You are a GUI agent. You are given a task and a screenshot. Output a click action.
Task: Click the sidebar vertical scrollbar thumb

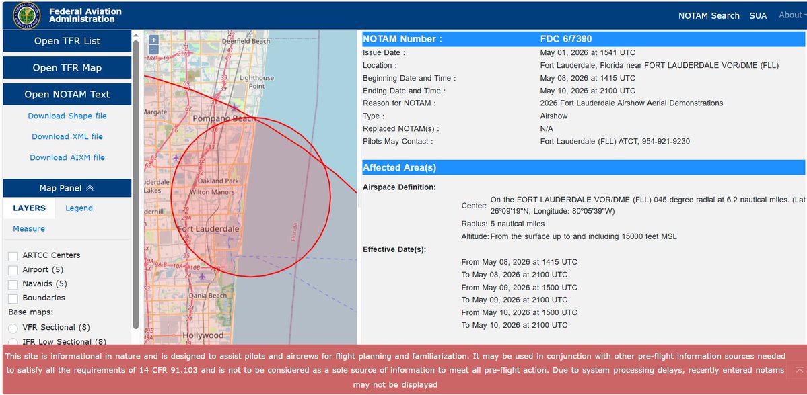click(x=136, y=185)
